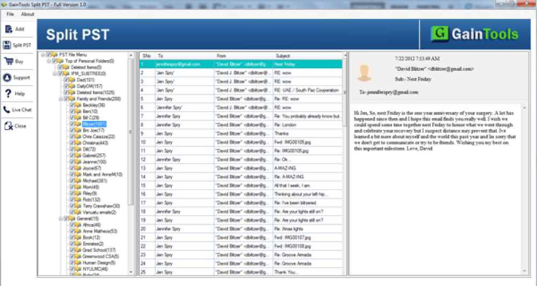
Task: Open Help question mark icon
Action: coord(8,94)
